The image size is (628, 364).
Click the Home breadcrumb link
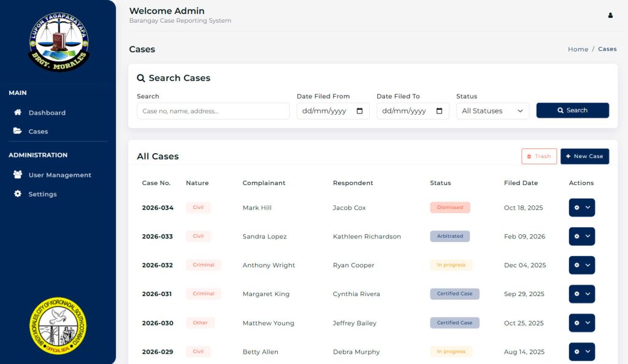coord(578,49)
